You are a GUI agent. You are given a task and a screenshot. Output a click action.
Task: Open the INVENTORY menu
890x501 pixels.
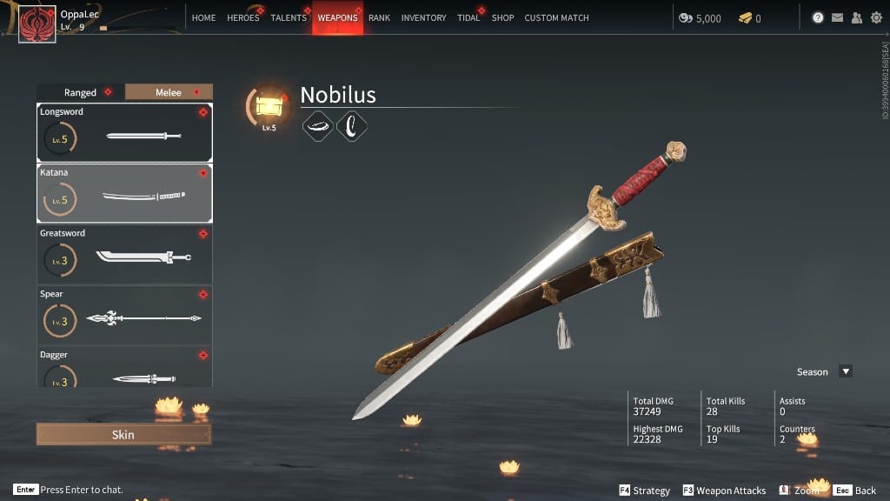pyautogui.click(x=423, y=17)
